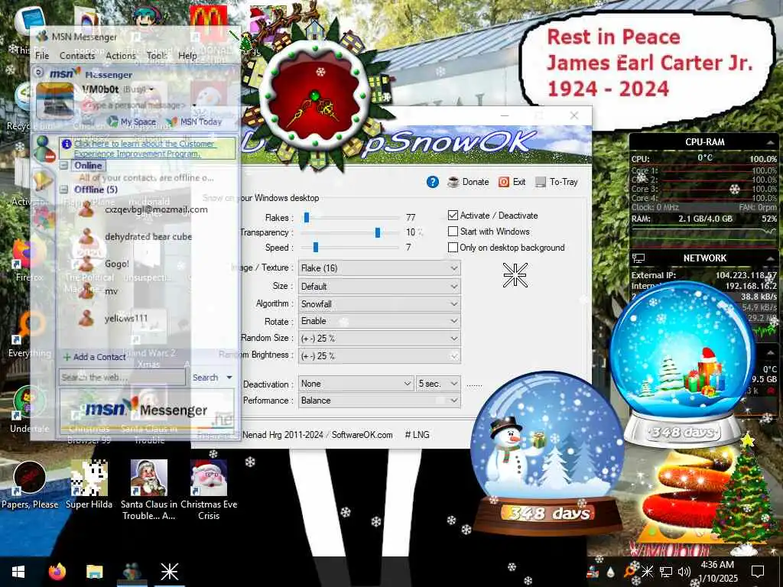Open Deactivation None dropdown
This screenshot has height=587, width=783.
[x=356, y=384]
